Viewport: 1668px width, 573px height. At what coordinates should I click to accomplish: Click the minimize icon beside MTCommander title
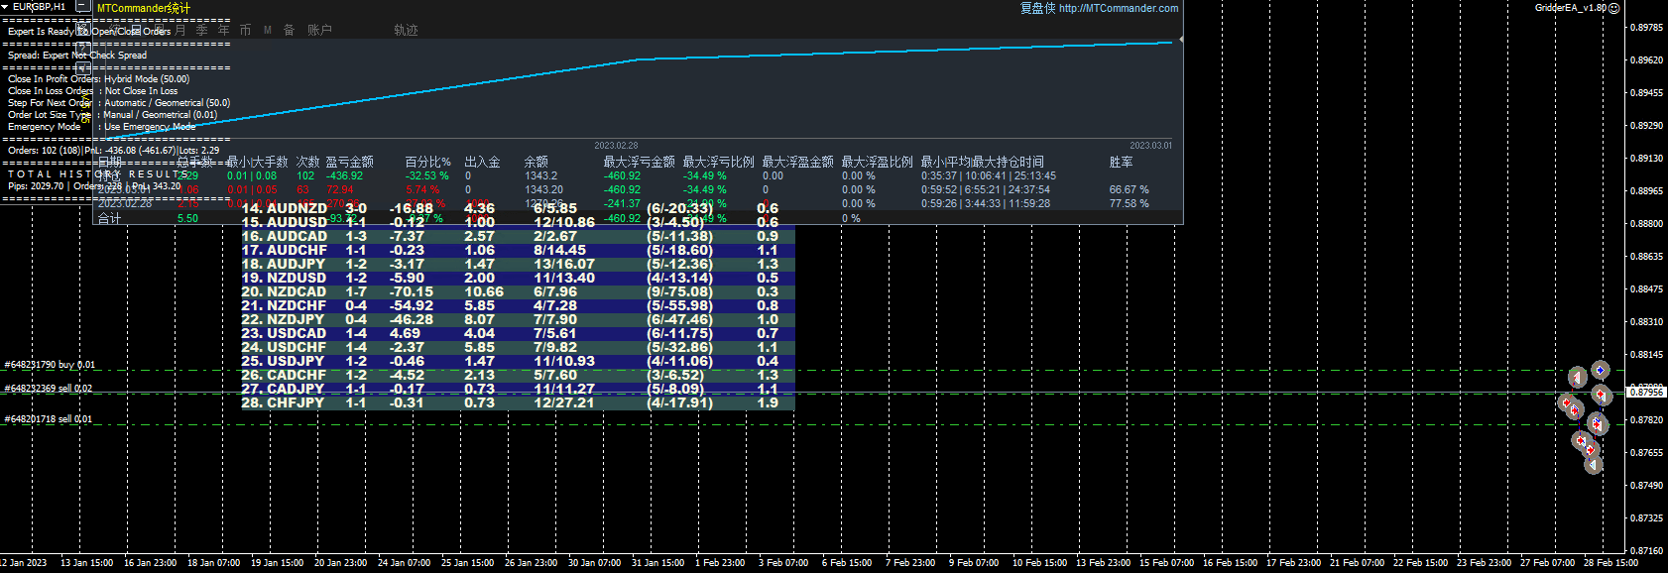[83, 7]
